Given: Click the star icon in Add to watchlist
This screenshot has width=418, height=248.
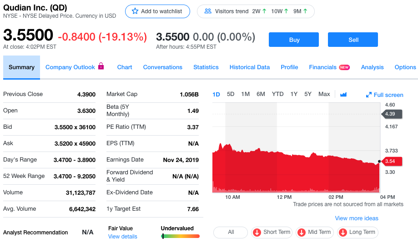Looking at the screenshot, I should [135, 11].
